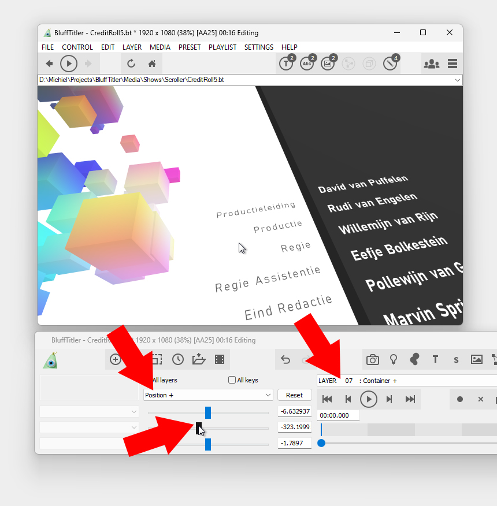Add a text layer with T icon

(435, 359)
